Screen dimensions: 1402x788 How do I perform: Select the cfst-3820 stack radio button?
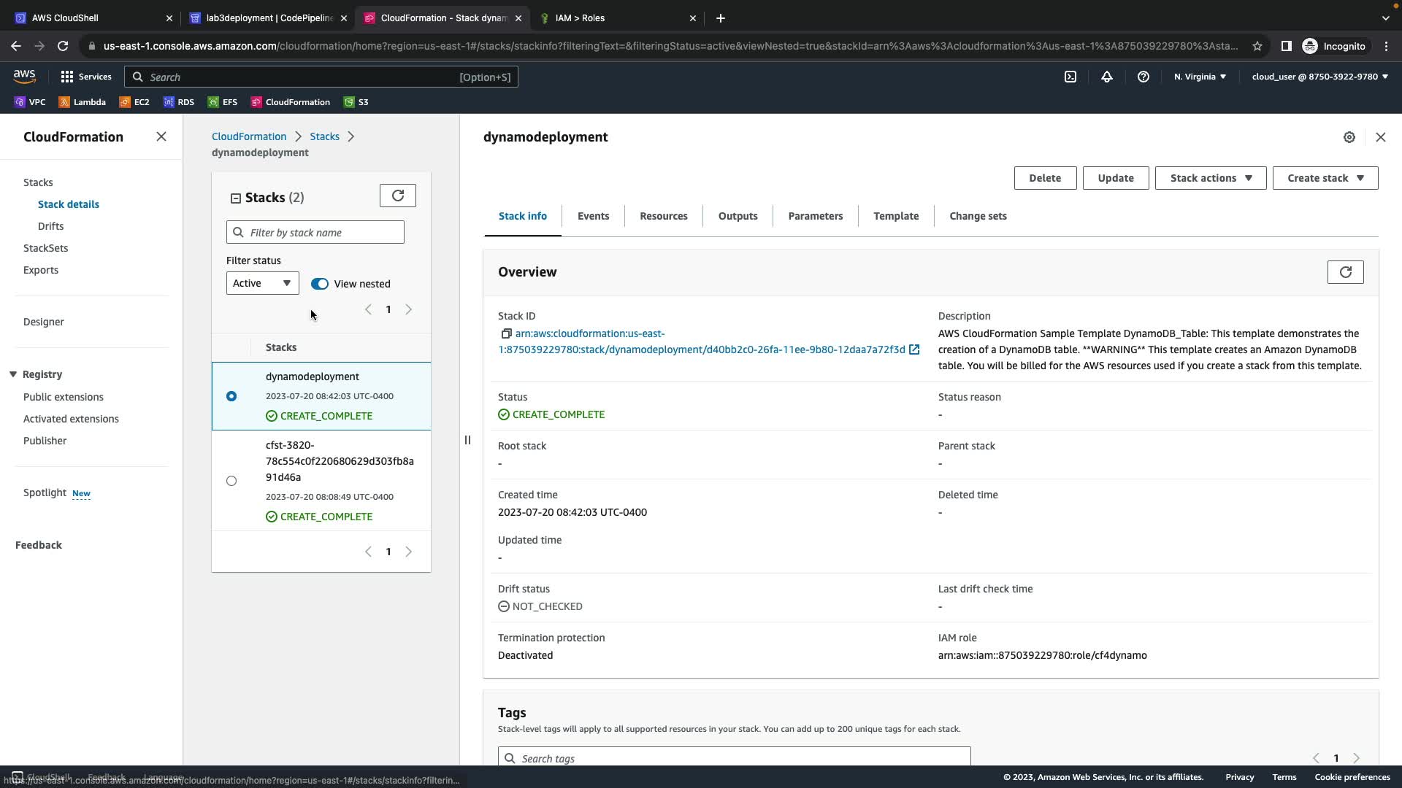click(231, 481)
